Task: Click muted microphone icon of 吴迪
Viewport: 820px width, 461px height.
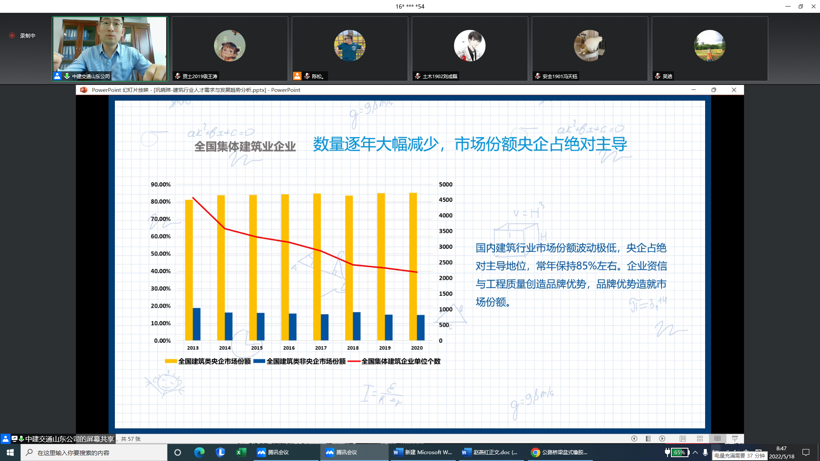Action: [658, 76]
